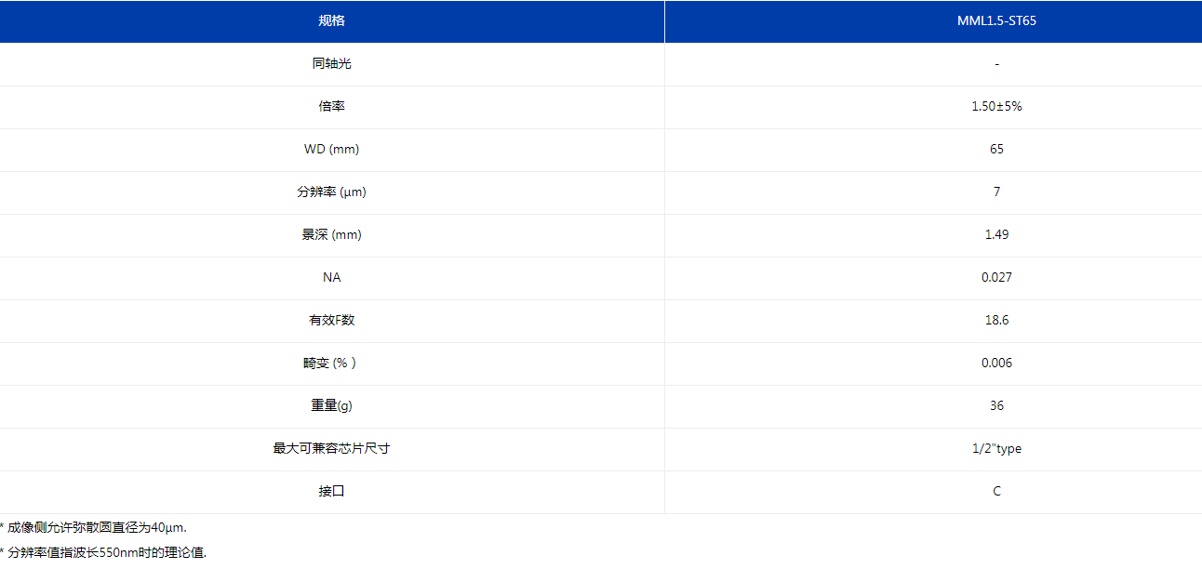This screenshot has width=1202, height=582.
Task: Select the 重量(g) label
Action: (x=332, y=406)
